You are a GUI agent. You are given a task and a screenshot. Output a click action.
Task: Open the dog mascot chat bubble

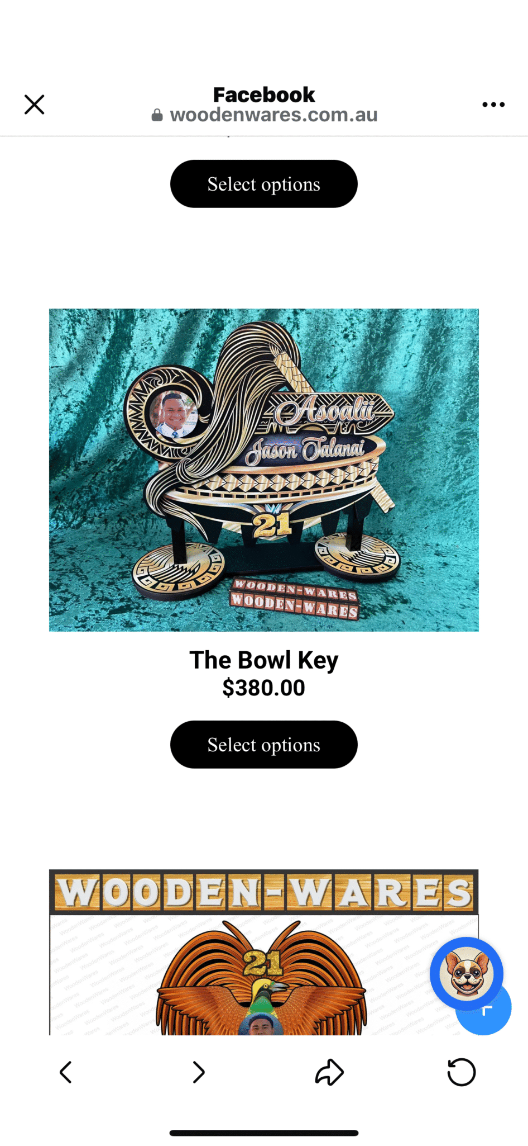(466, 973)
